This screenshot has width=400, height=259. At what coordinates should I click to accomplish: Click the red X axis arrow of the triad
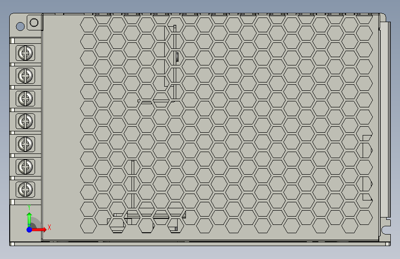pyautogui.click(x=39, y=230)
